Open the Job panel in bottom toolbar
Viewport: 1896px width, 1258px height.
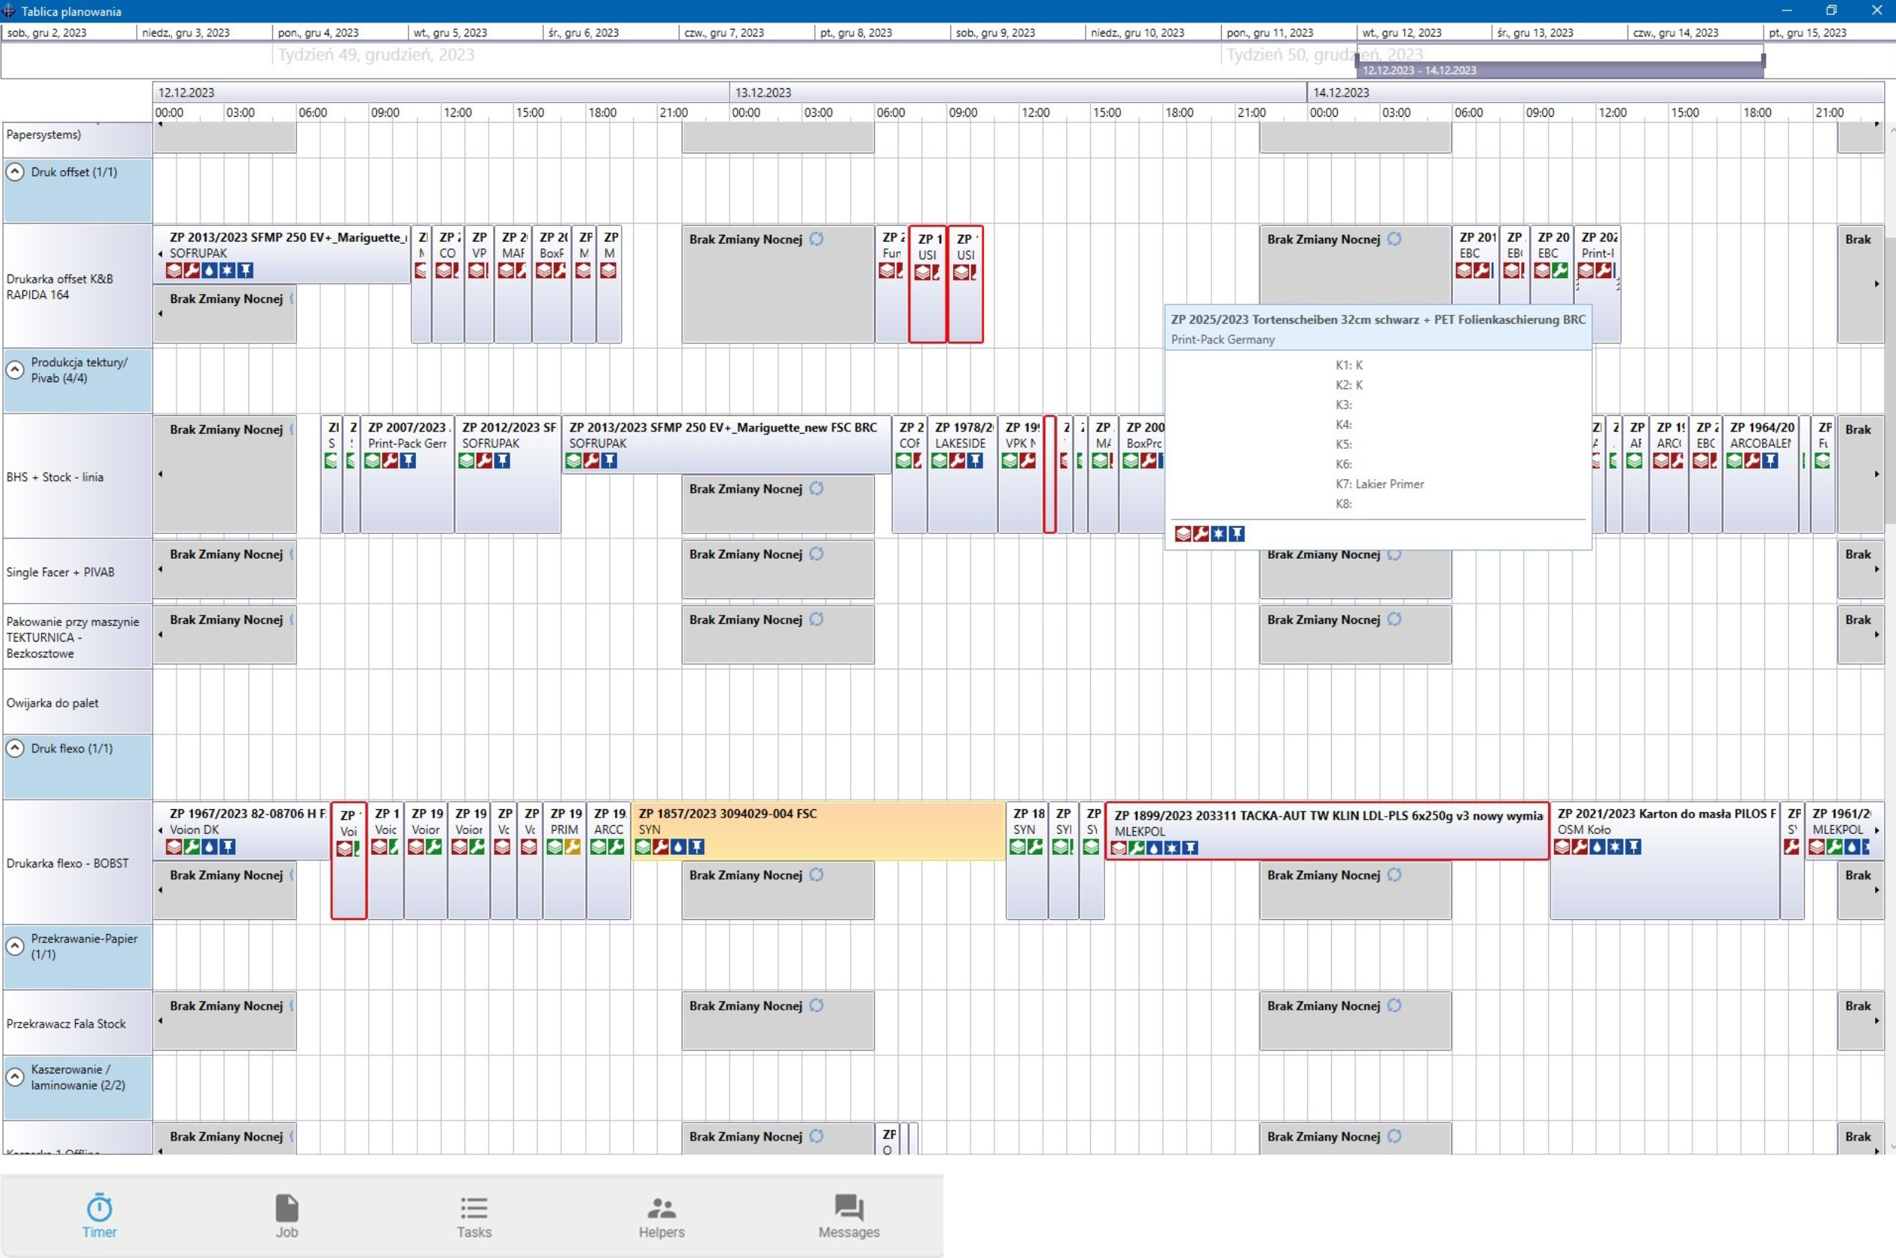pyautogui.click(x=287, y=1214)
